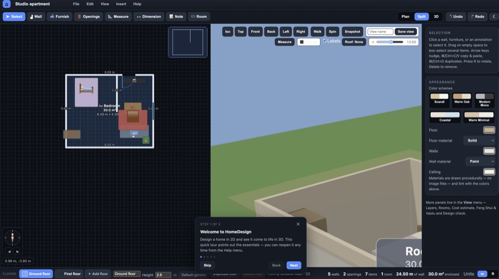The image size is (499, 279).
Task: Toggle the Roof: None option
Action: click(x=354, y=42)
